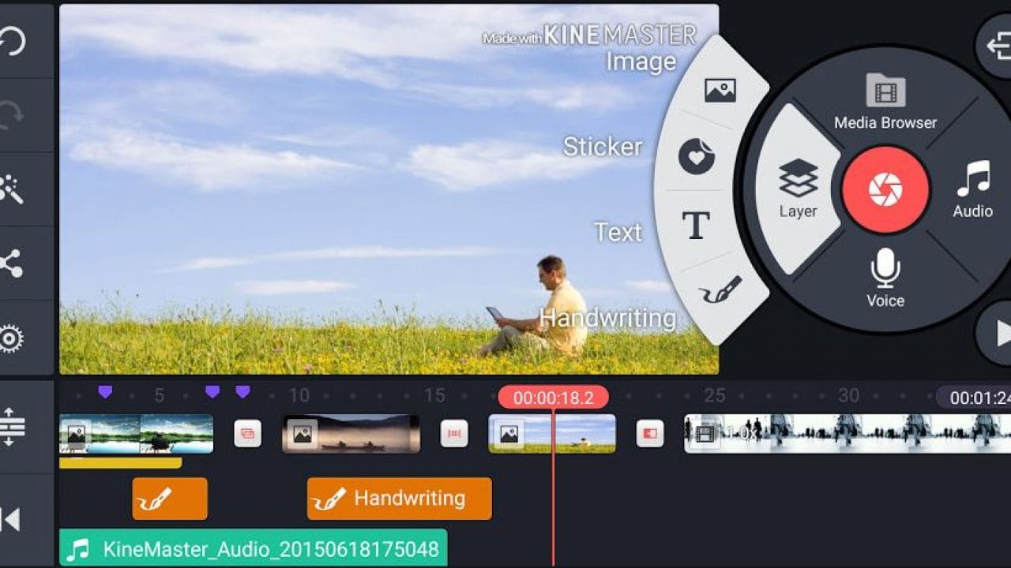Open Voice recording
Viewport: 1011px width, 568px height.
[885, 278]
